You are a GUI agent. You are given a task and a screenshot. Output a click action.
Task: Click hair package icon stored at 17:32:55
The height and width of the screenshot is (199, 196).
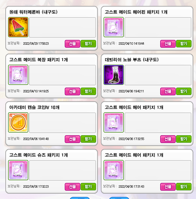[x=114, y=122]
